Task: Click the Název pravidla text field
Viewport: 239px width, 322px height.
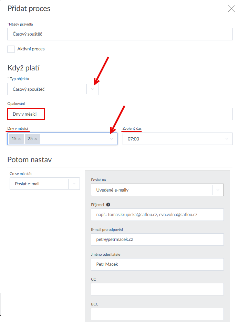Action: (119, 34)
